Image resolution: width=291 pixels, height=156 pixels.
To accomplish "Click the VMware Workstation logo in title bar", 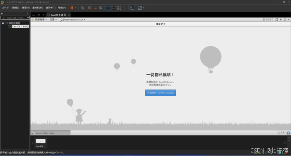I will (x=2, y=2).
